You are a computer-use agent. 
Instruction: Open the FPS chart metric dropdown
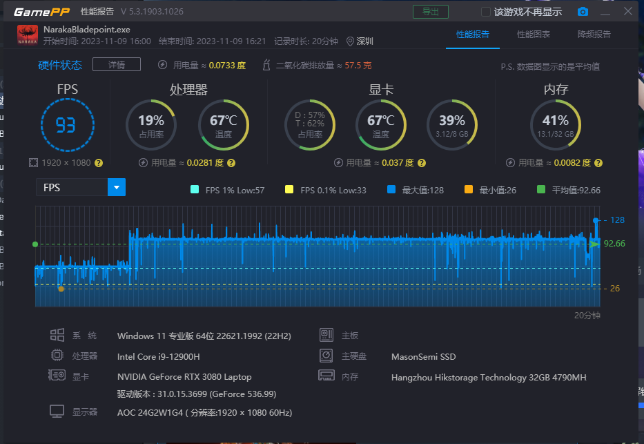117,187
